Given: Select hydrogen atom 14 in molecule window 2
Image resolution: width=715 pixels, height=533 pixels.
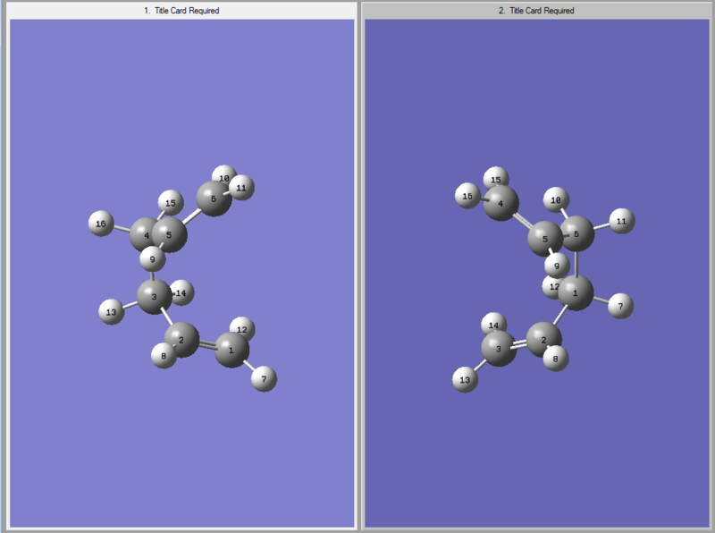Looking at the screenshot, I should click(x=494, y=324).
